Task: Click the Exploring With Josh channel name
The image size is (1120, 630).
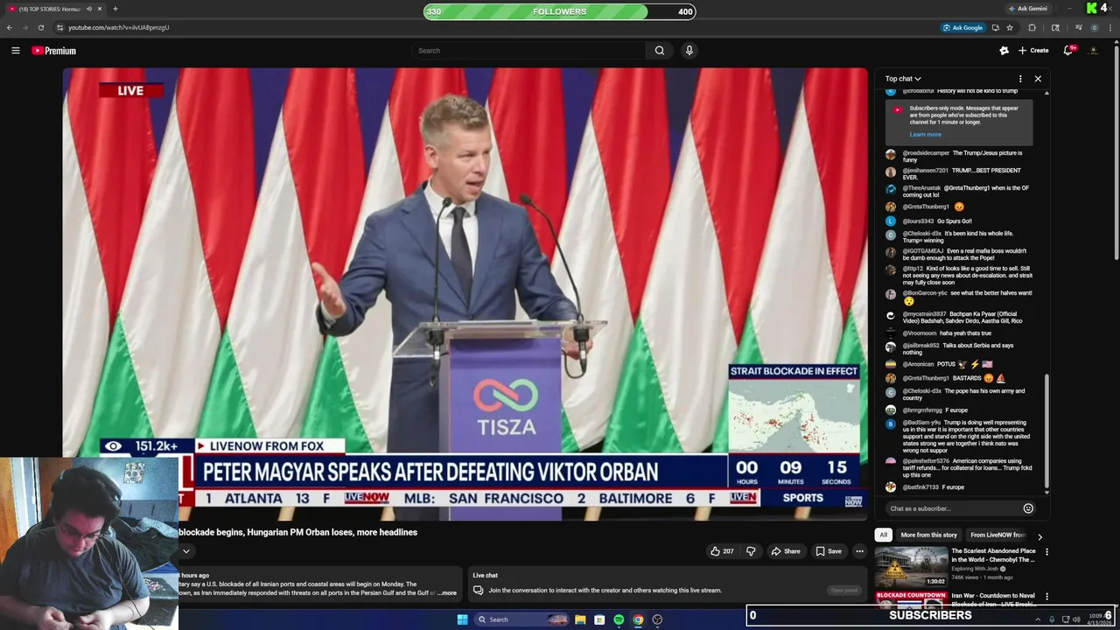Action: [x=976, y=569]
